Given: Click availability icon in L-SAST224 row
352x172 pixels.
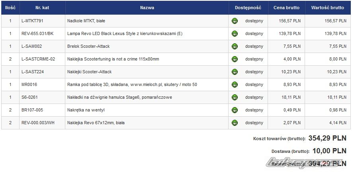Looking at the screenshot, I should coord(235,72).
